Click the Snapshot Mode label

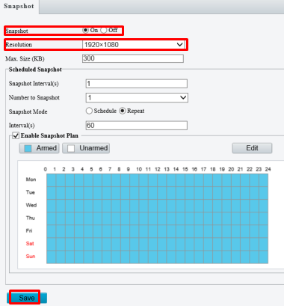[x=28, y=111]
